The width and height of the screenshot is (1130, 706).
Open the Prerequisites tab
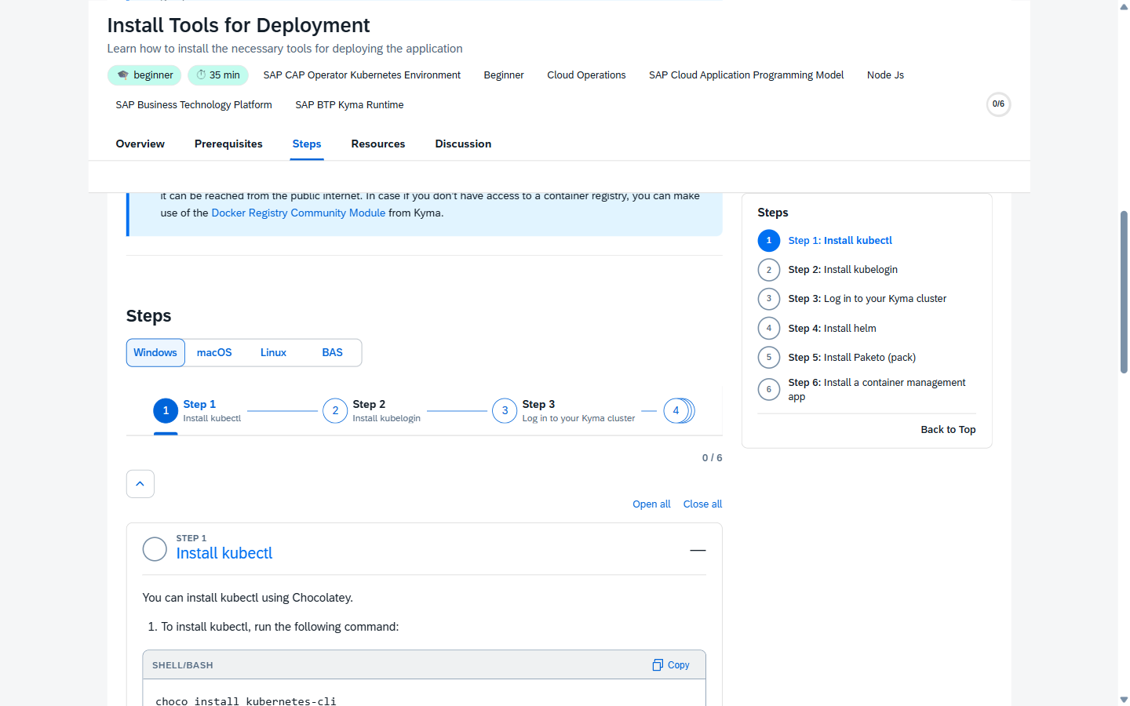tap(228, 144)
